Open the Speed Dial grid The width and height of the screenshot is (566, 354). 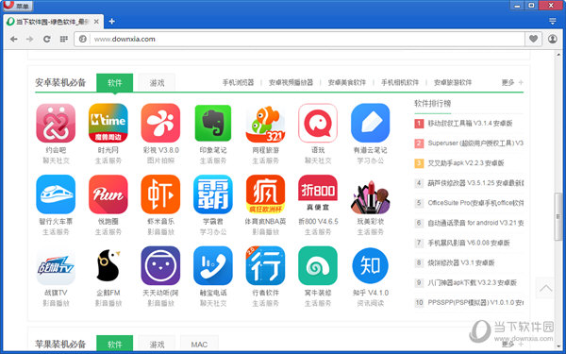pos(64,39)
